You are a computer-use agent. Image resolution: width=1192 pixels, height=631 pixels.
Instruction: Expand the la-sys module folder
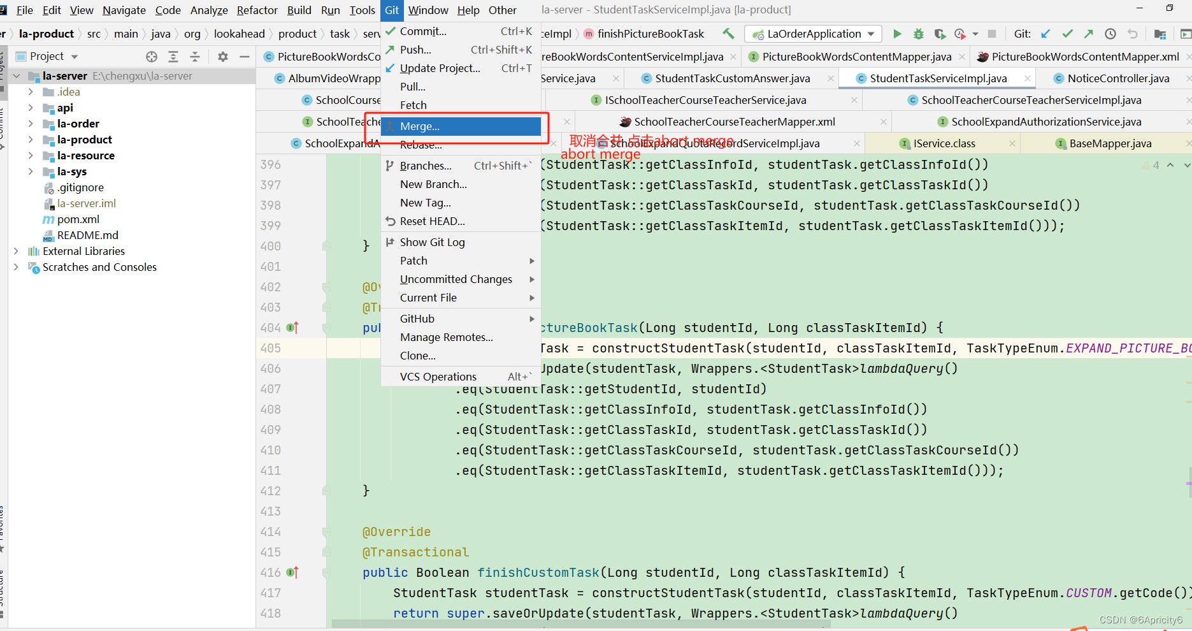point(31,171)
